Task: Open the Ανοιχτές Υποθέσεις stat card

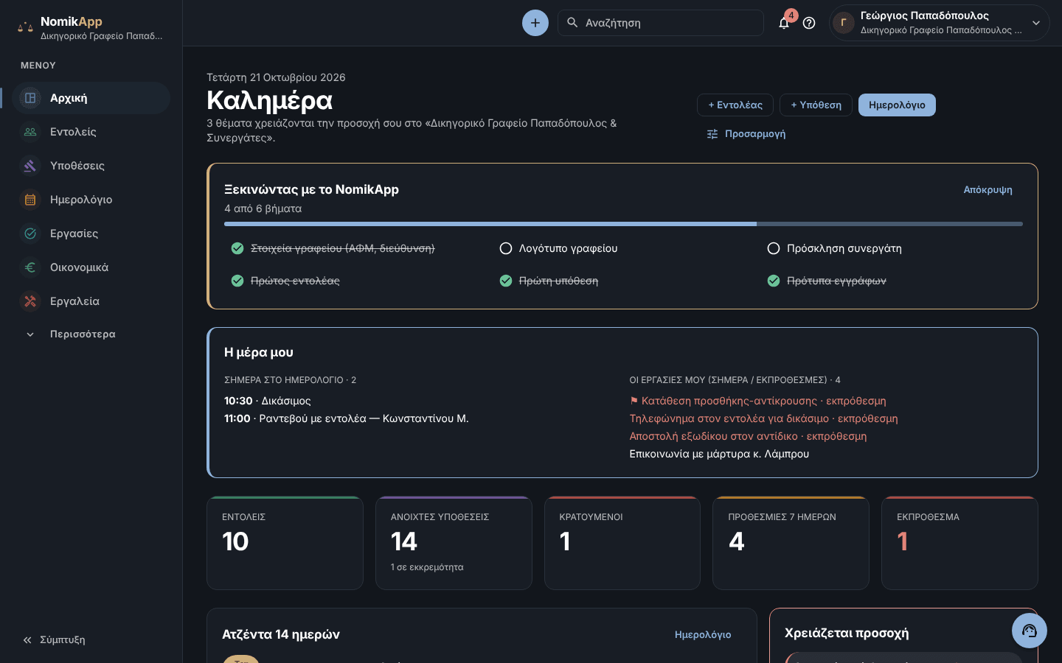Action: pyautogui.click(x=454, y=543)
